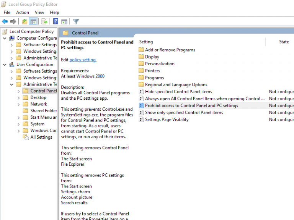
Task: Open the Action menu
Action: [x=23, y=12]
